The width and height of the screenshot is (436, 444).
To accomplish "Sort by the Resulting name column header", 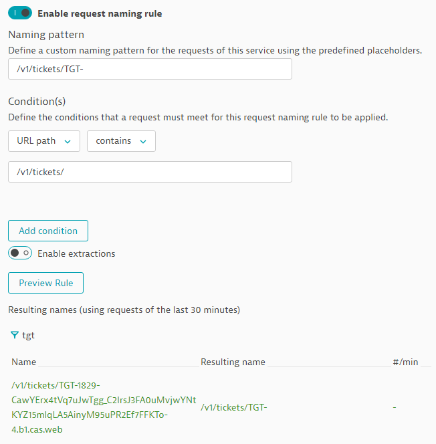I will tap(233, 362).
